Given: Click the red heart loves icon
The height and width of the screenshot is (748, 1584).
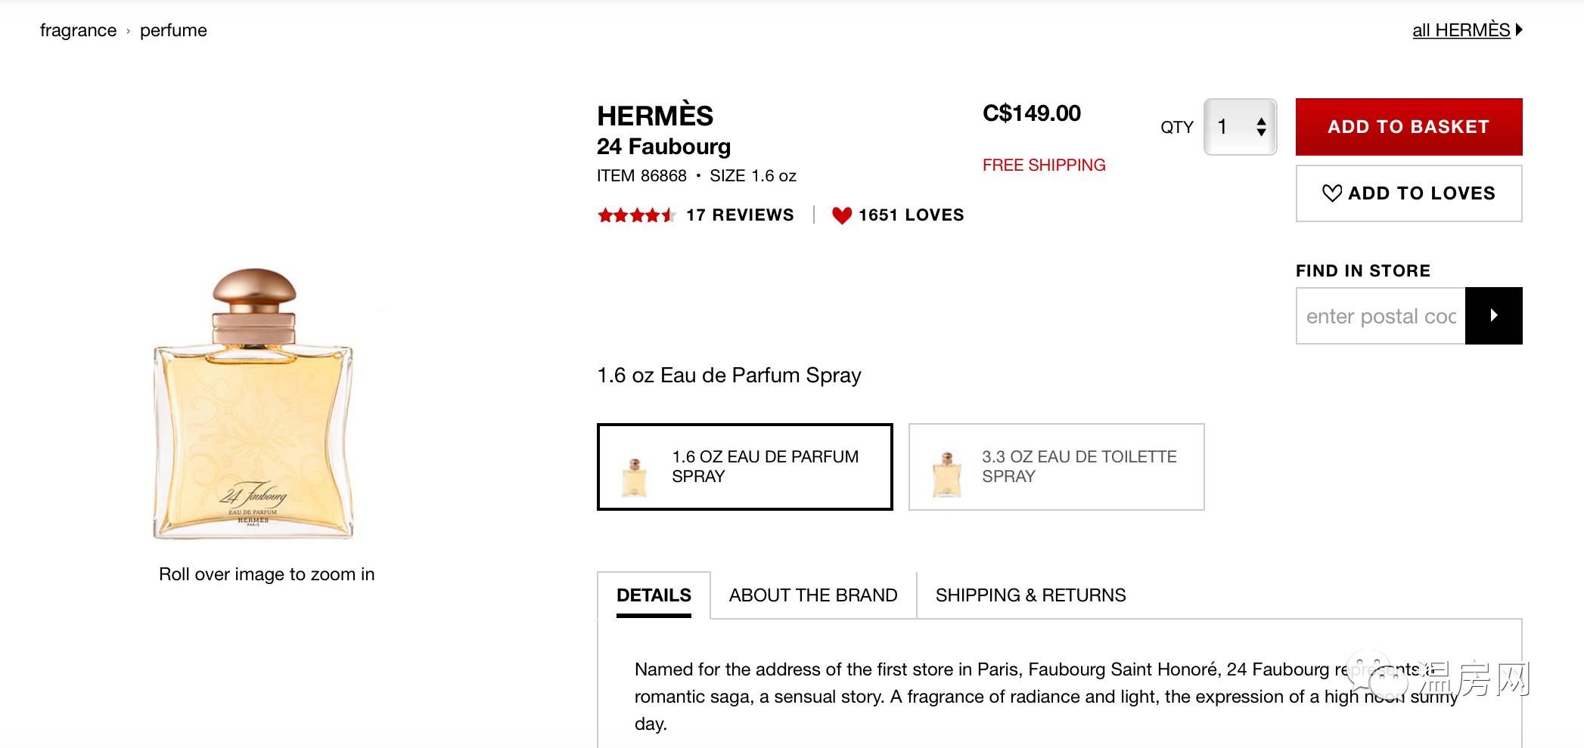Looking at the screenshot, I should (x=841, y=215).
